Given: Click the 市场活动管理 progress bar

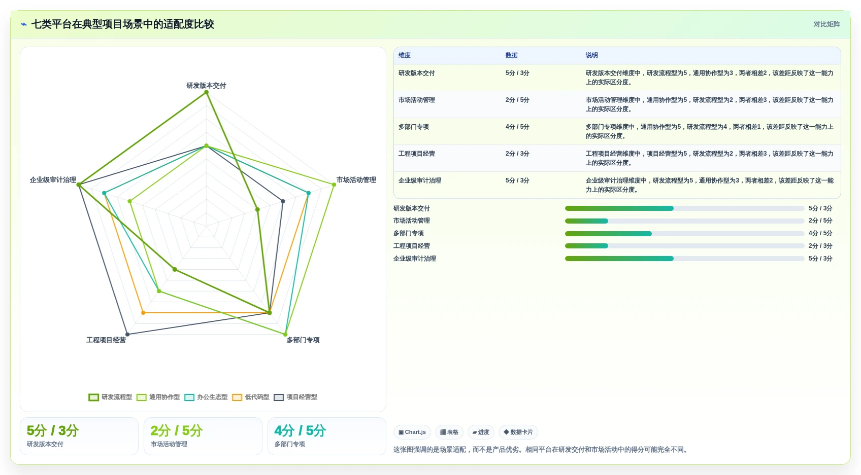Looking at the screenshot, I should 684,221.
